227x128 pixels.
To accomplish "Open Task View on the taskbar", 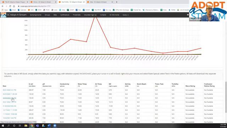I will point(20,126).
